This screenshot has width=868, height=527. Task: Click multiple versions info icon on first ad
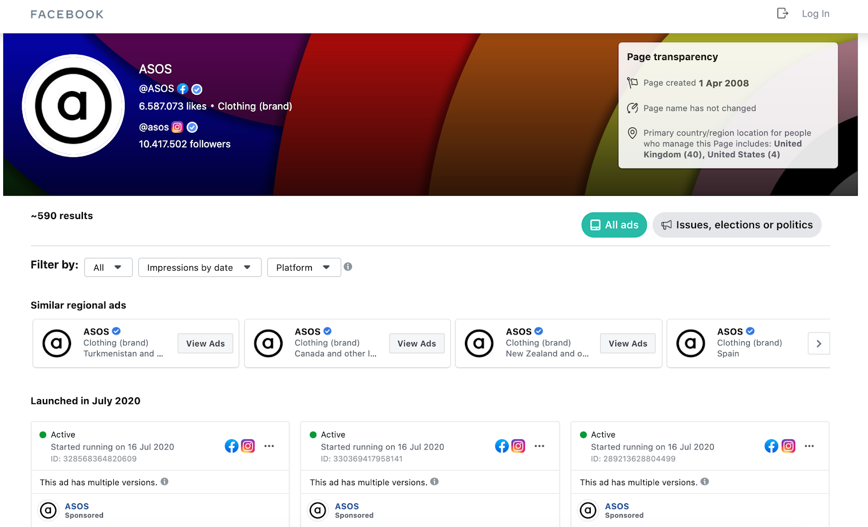tap(164, 481)
